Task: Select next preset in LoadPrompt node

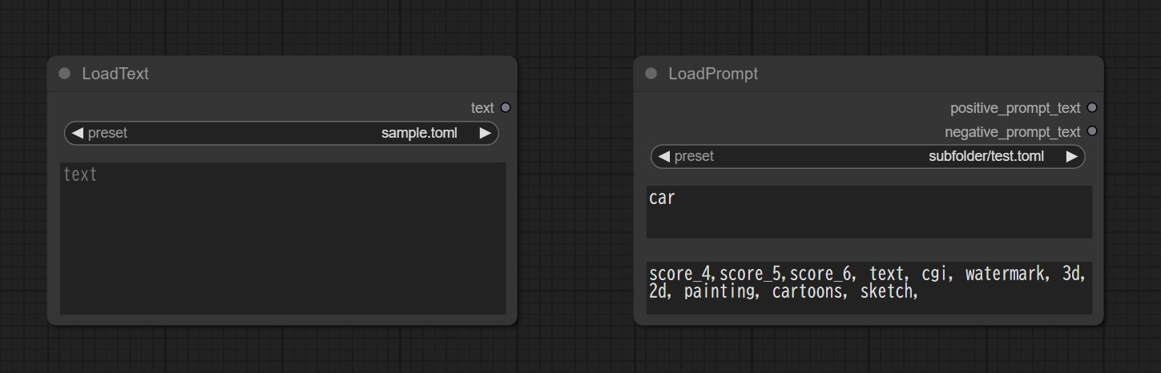Action: pyautogui.click(x=1071, y=156)
